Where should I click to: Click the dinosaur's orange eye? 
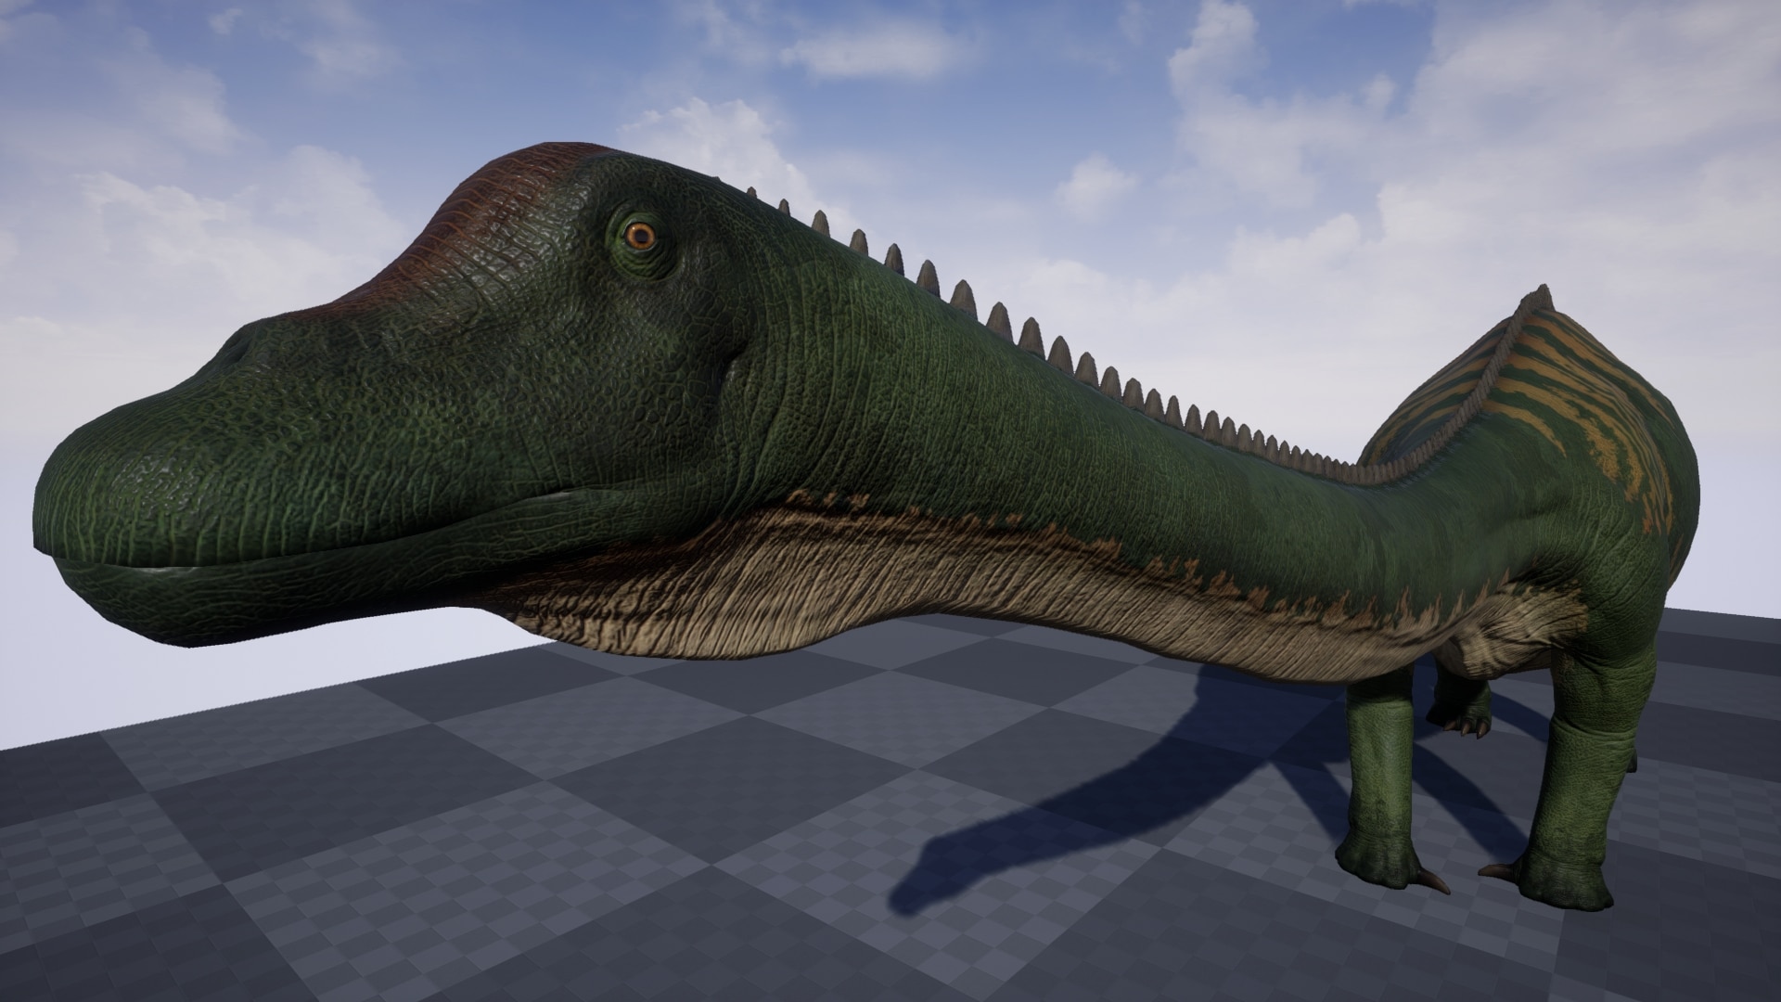[x=639, y=235]
